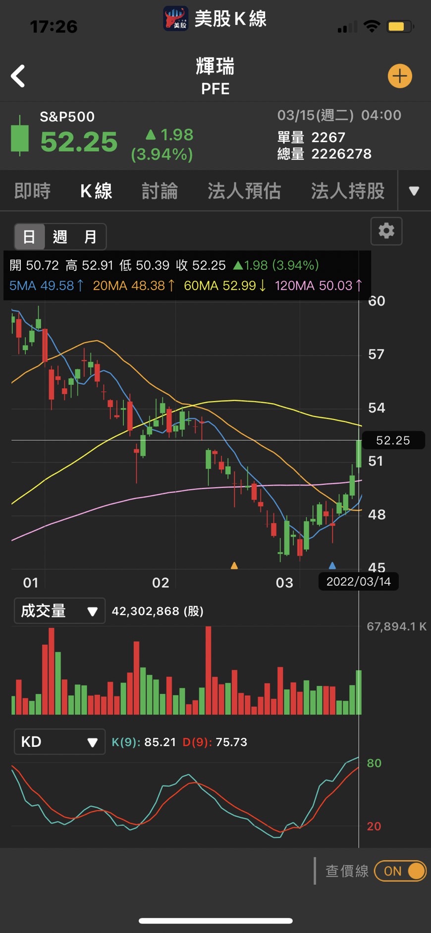The height and width of the screenshot is (933, 431).
Task: Tap the orange triangle chart marker
Action: (234, 565)
